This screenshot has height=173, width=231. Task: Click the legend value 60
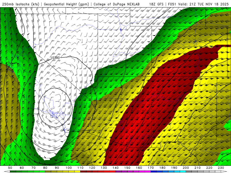tap(22, 168)
